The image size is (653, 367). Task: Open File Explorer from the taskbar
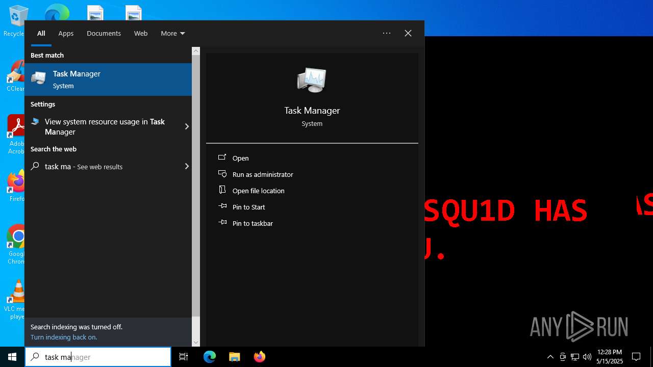tap(235, 357)
